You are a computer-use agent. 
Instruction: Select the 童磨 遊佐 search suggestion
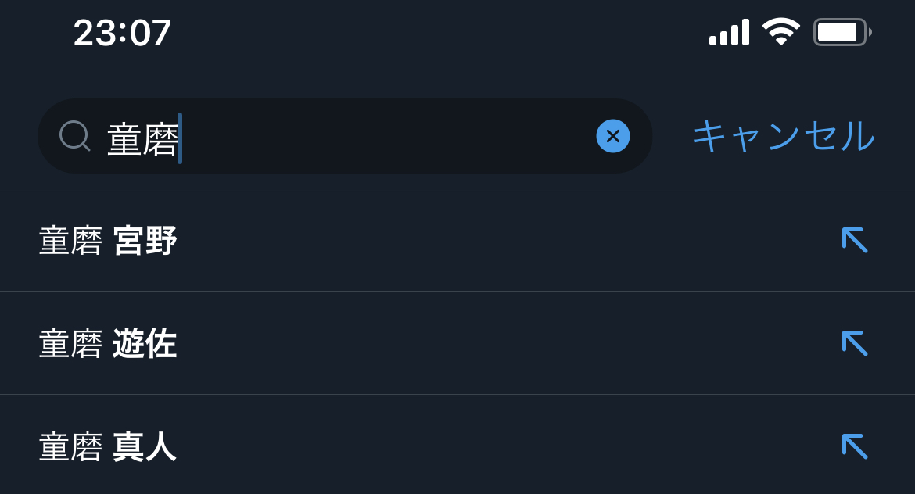click(x=391, y=344)
